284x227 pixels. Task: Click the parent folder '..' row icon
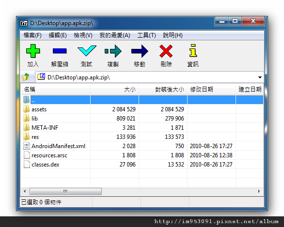tap(27, 100)
